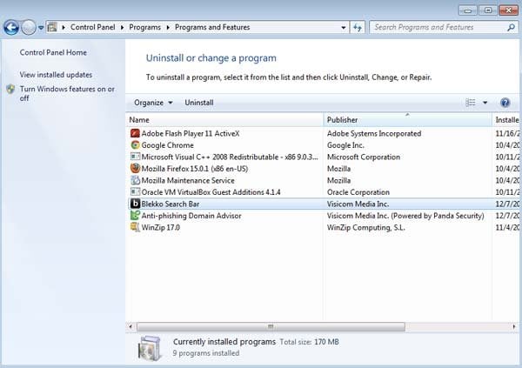Open the view options dropdown arrow
The width and height of the screenshot is (522, 368).
[485, 103]
